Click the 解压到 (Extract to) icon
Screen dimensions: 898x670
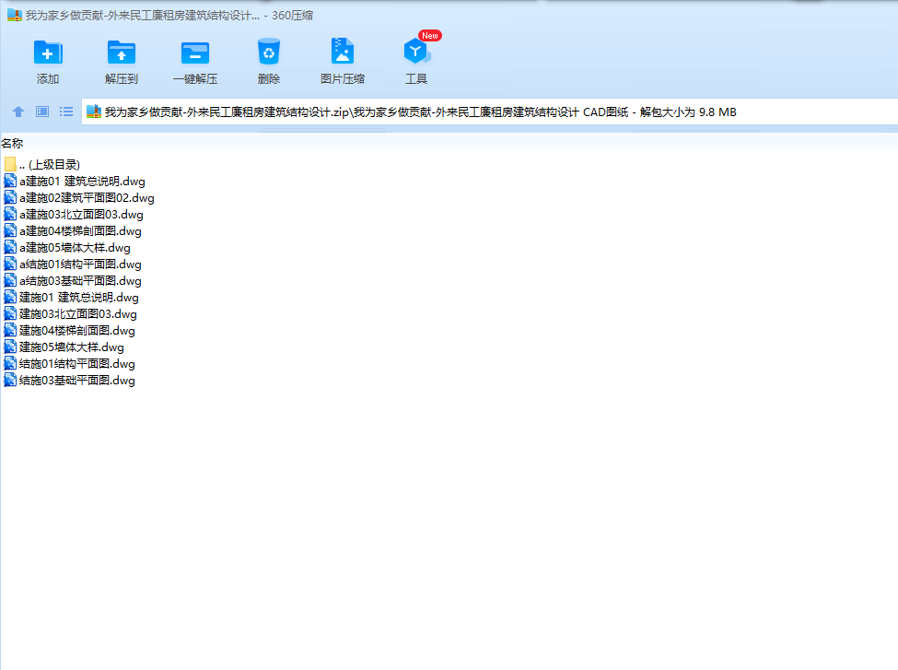click(x=122, y=53)
